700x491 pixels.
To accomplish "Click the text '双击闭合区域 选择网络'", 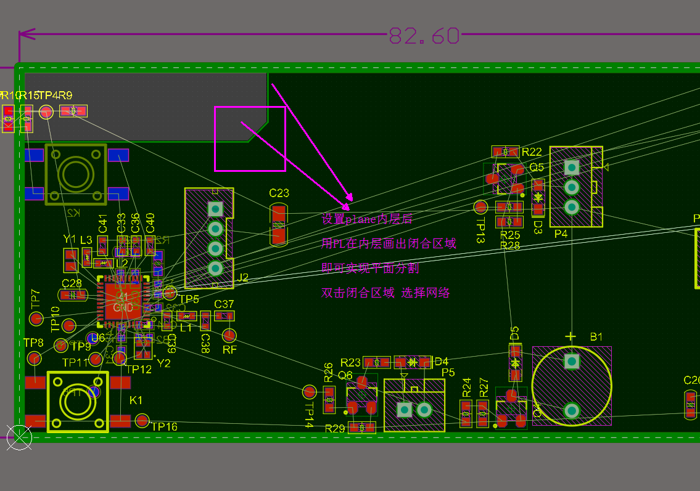I will (385, 293).
